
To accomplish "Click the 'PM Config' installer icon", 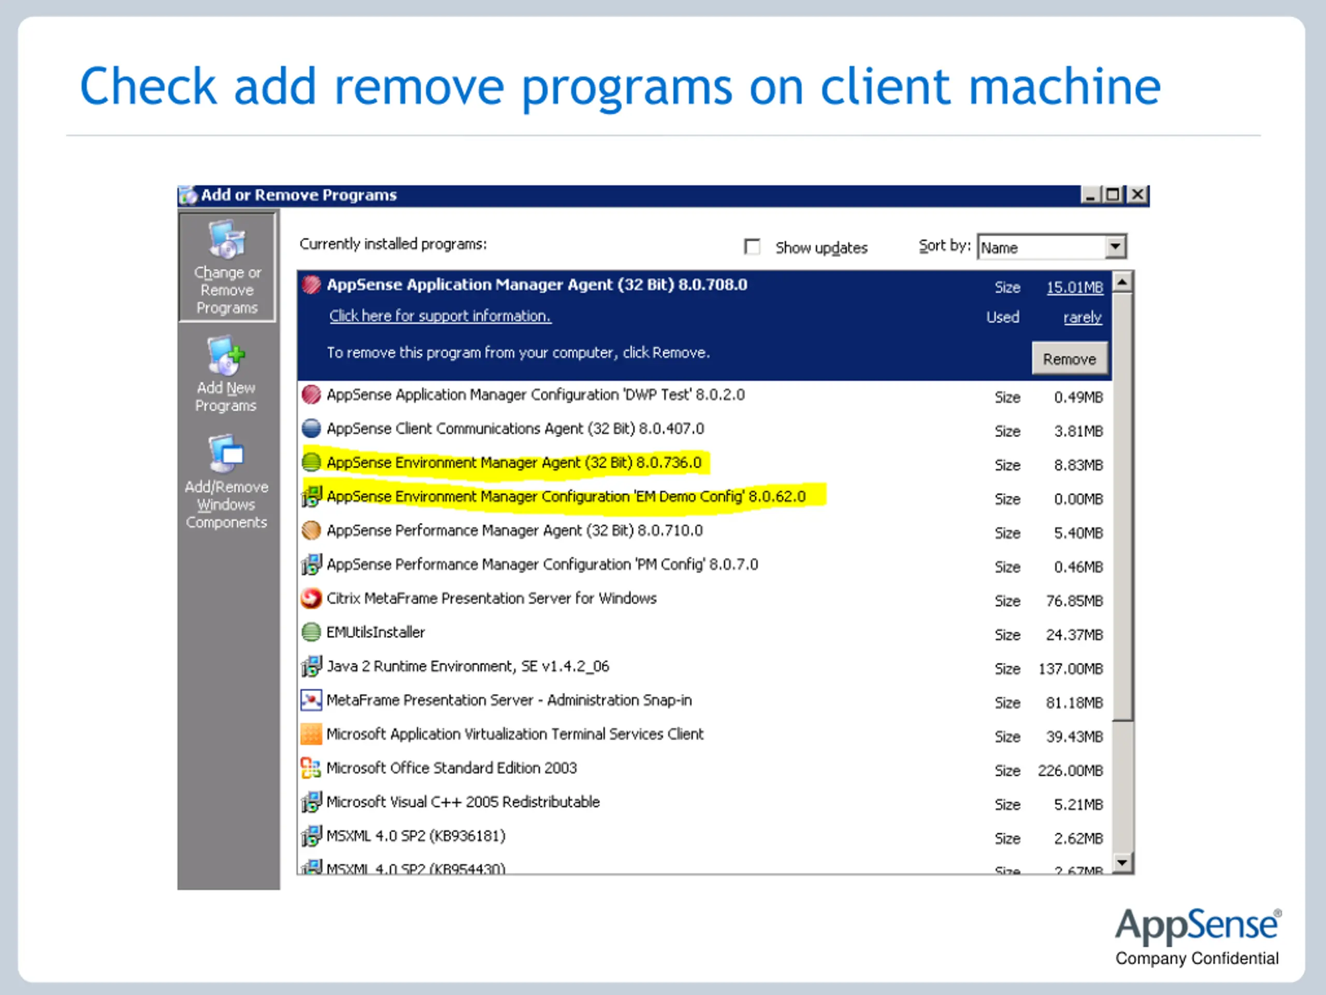I will pos(311,564).
